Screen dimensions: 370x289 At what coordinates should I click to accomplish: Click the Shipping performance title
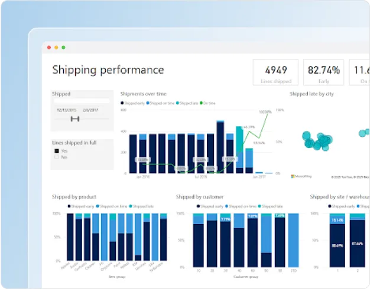pos(108,70)
